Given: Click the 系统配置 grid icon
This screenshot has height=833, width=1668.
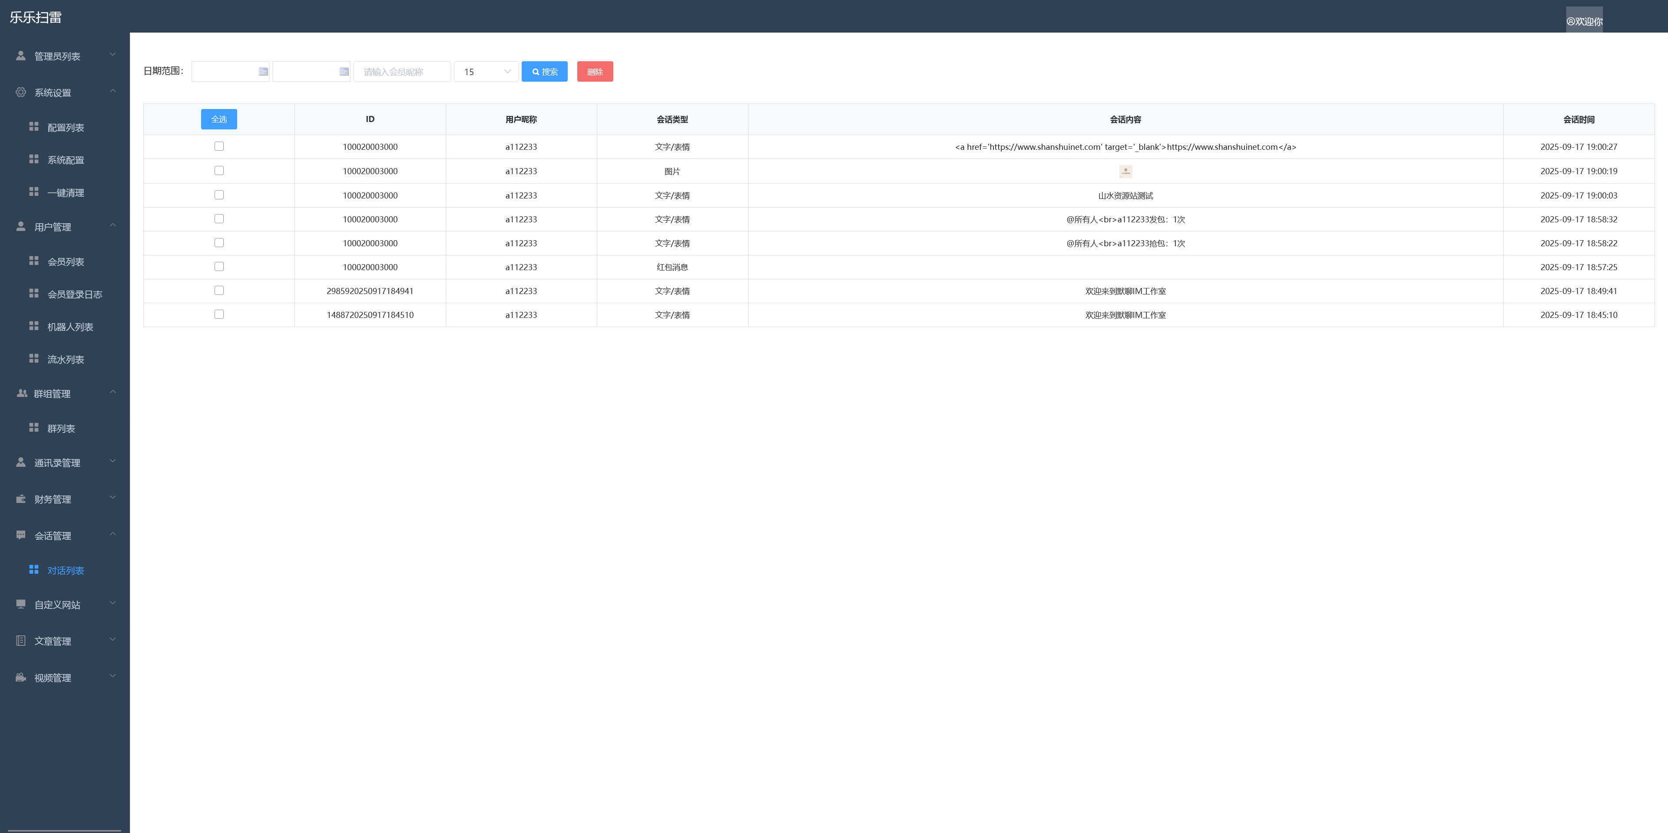Looking at the screenshot, I should click(x=34, y=159).
